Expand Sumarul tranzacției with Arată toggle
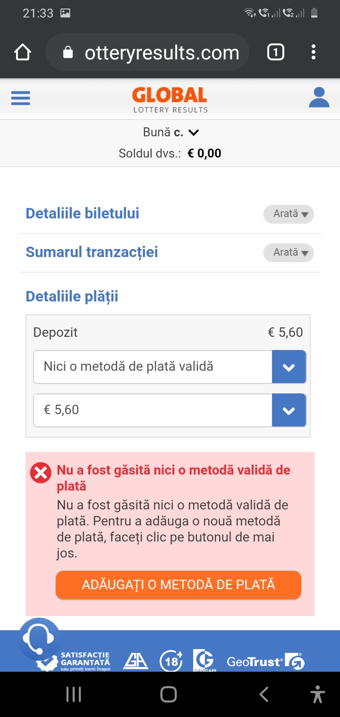Image resolution: width=340 pixels, height=717 pixels. pos(288,252)
